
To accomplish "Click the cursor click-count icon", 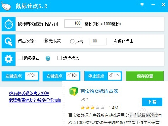I will 9,41.
